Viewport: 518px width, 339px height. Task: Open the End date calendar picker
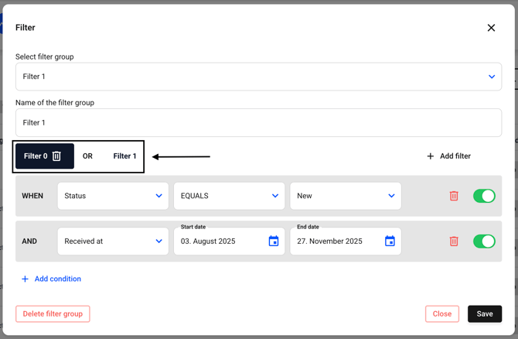point(390,241)
